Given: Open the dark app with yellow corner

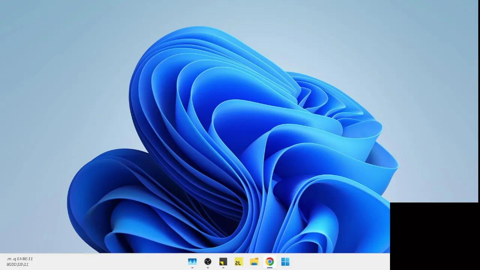Looking at the screenshot, I should (x=223, y=262).
